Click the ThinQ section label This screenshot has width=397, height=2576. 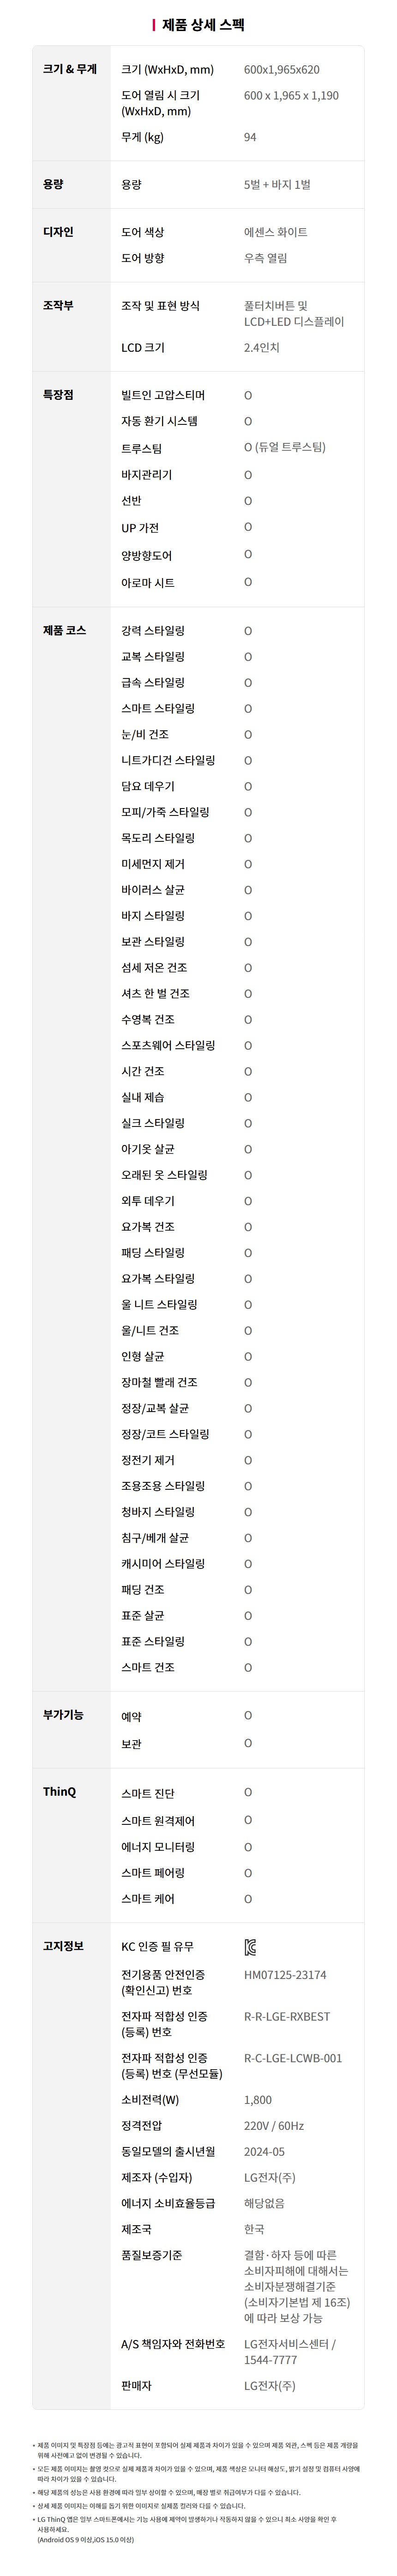tap(59, 1791)
